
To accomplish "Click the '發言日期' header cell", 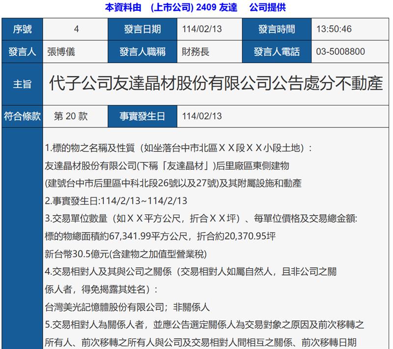I will pyautogui.click(x=142, y=29).
